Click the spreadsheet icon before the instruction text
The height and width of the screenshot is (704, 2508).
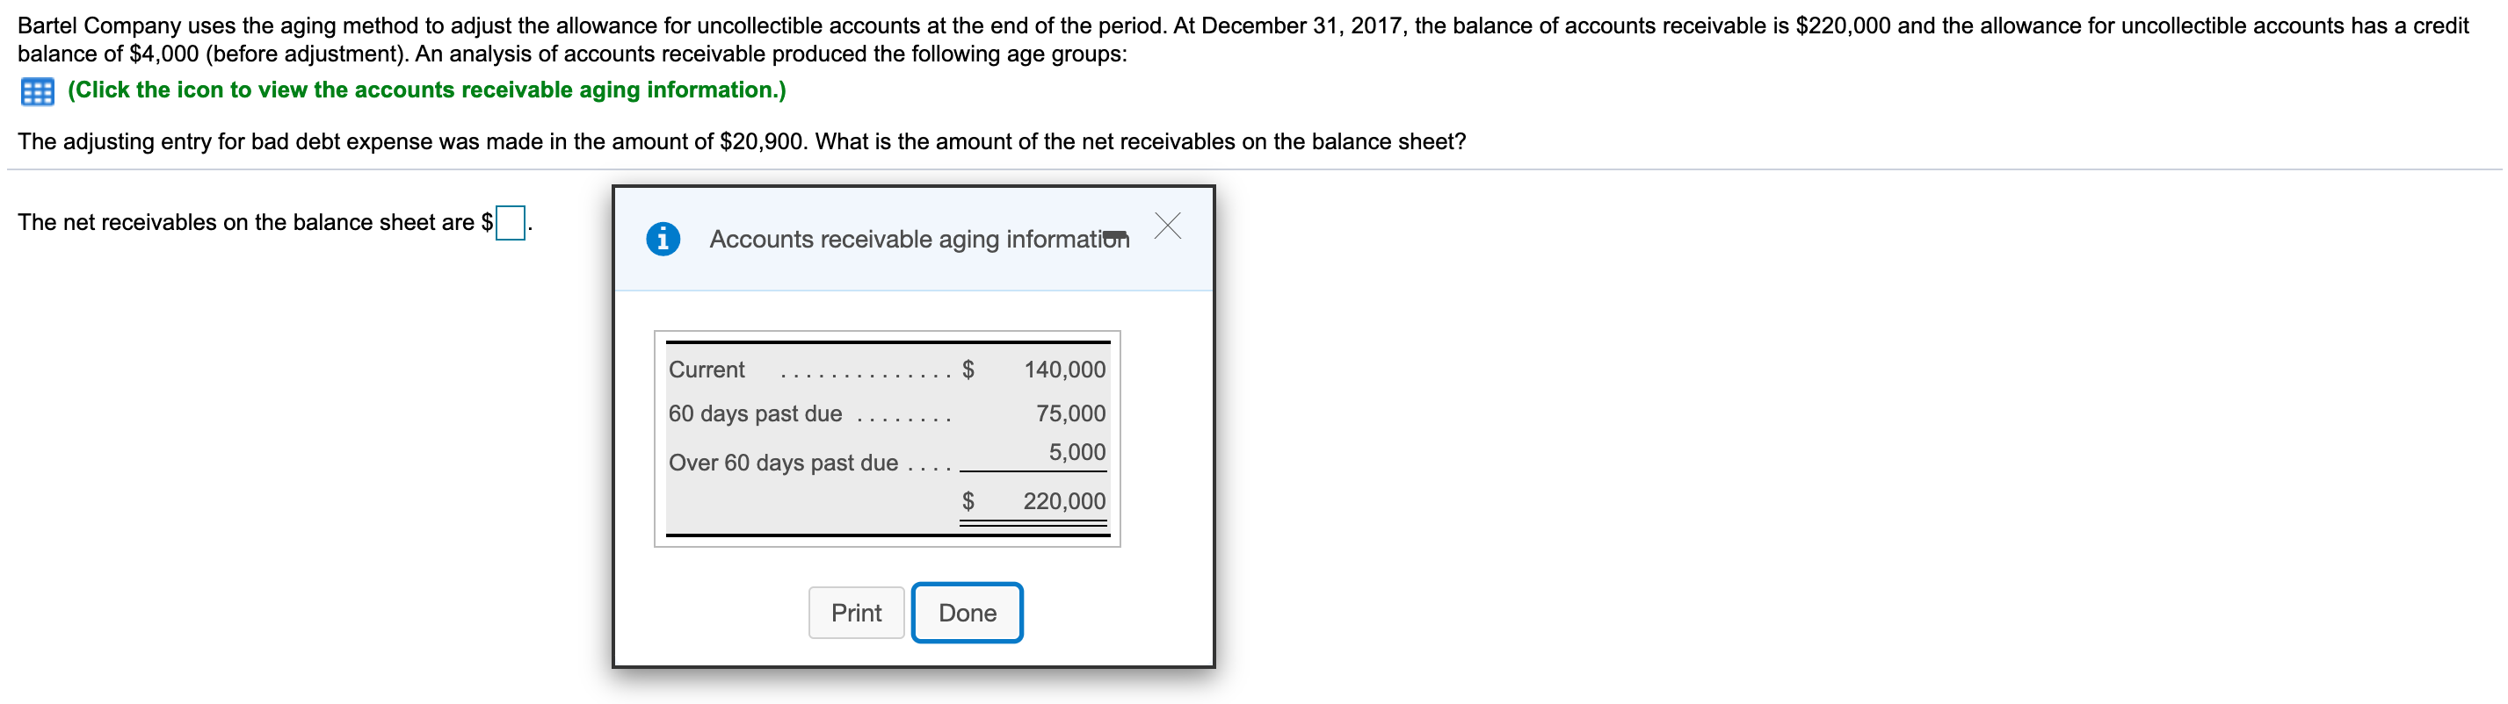[x=35, y=90]
